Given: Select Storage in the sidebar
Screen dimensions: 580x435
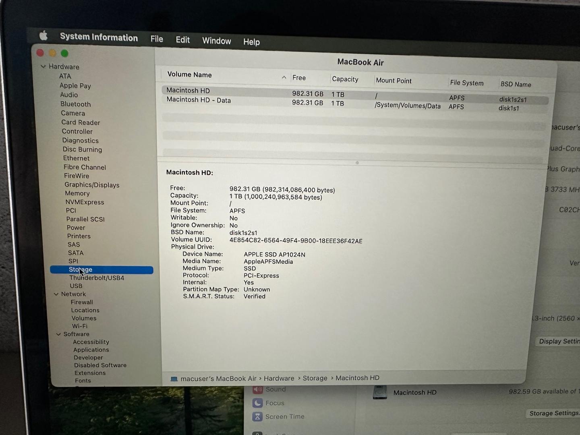Looking at the screenshot, I should pos(101,270).
